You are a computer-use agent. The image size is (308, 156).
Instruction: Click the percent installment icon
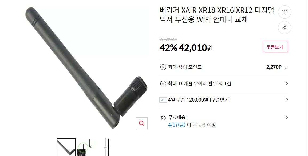[163, 83]
